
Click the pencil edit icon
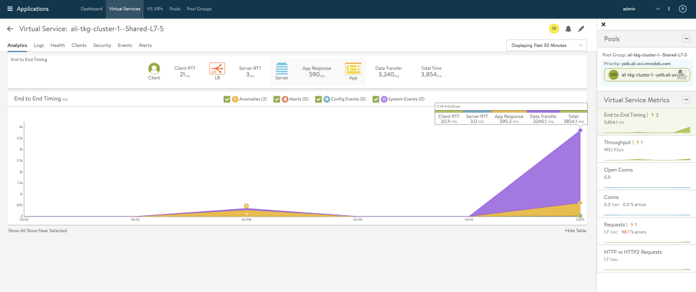581,29
